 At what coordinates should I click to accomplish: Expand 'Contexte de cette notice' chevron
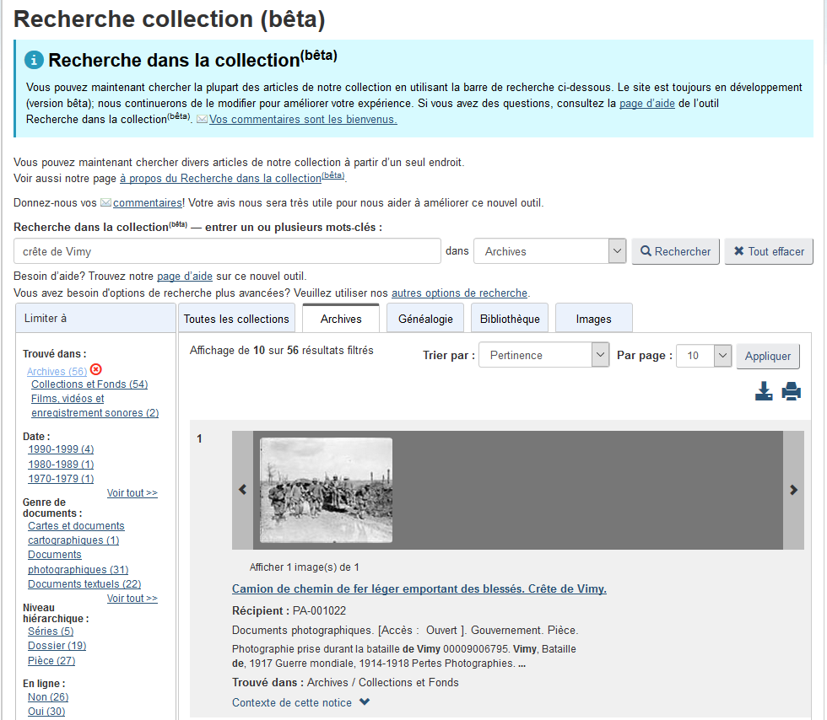click(365, 702)
